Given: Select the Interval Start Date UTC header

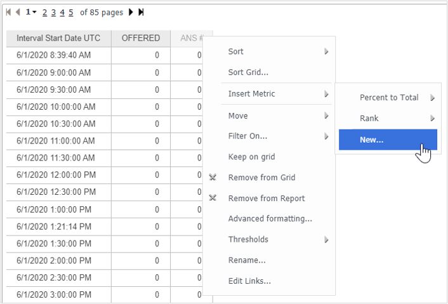Looking at the screenshot, I should 58,38.
